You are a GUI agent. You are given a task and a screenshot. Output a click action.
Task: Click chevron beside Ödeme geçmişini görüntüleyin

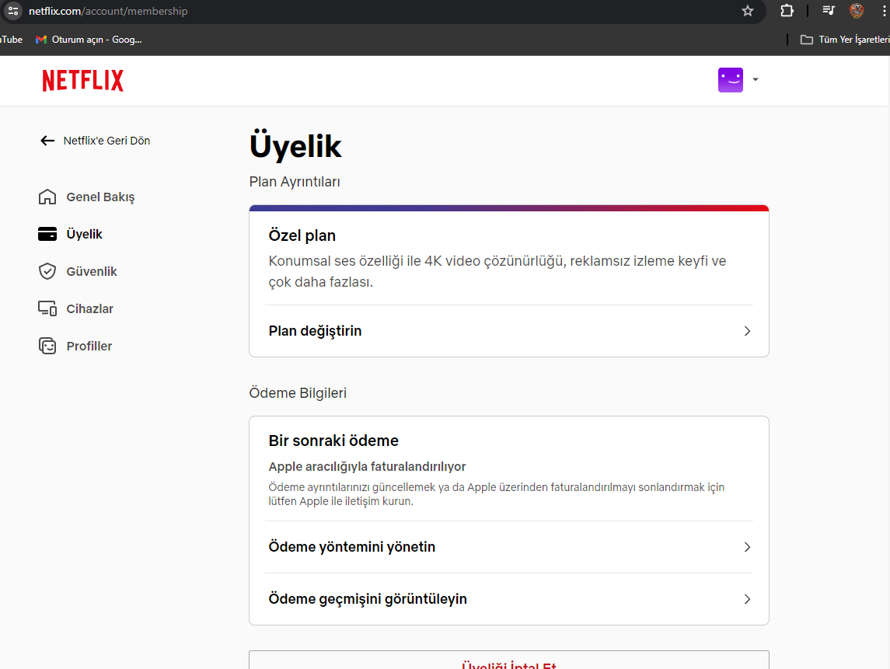tap(747, 599)
